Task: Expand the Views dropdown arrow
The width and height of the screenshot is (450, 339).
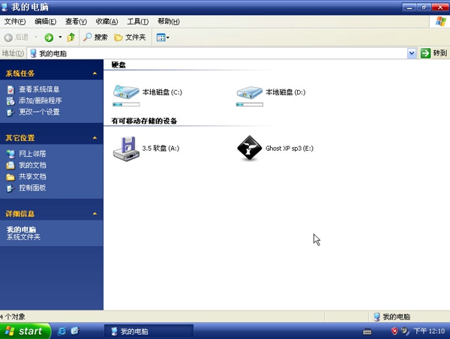Action: coord(168,37)
